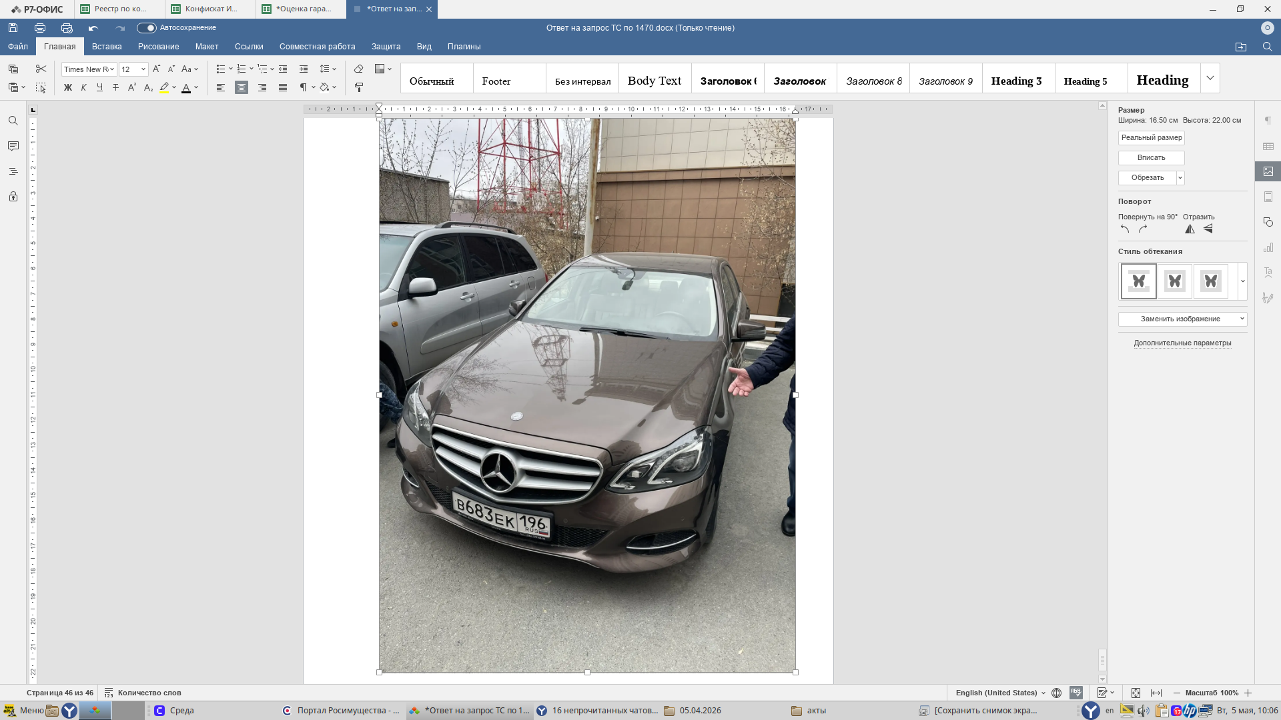Image resolution: width=1281 pixels, height=720 pixels.
Task: Click the car photo in document
Action: pos(587,395)
